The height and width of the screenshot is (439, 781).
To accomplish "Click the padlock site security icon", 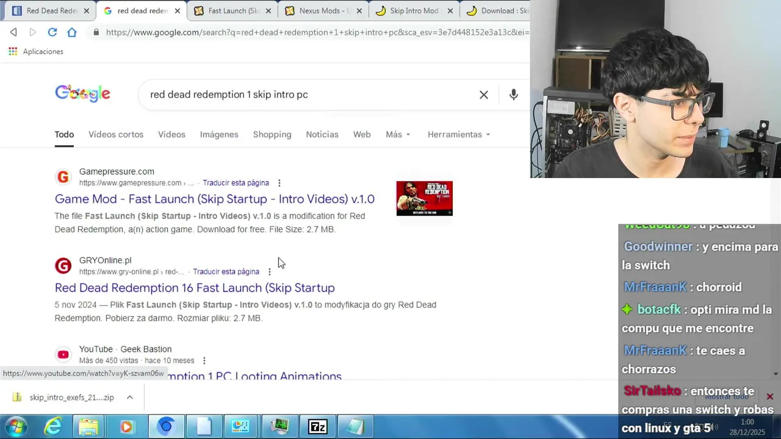I will click(x=96, y=32).
